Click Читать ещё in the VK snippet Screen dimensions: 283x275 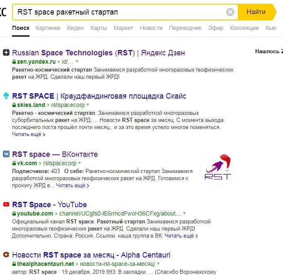click(72, 186)
